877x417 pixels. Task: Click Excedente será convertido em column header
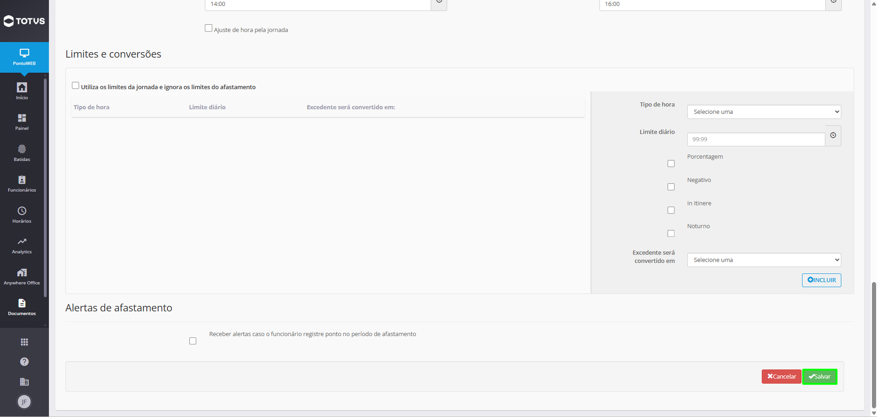tap(351, 107)
